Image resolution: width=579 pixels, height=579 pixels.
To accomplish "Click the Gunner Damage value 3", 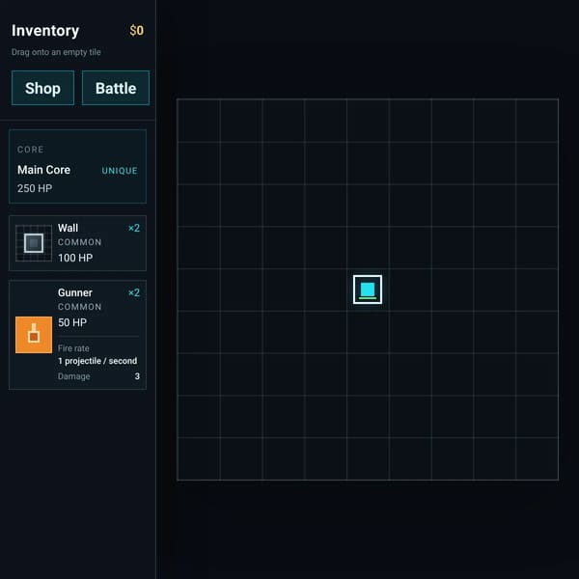I will (x=137, y=376).
